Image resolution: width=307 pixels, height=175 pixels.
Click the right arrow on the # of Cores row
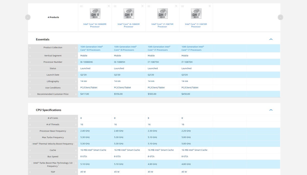pyautogui.click(x=76, y=118)
